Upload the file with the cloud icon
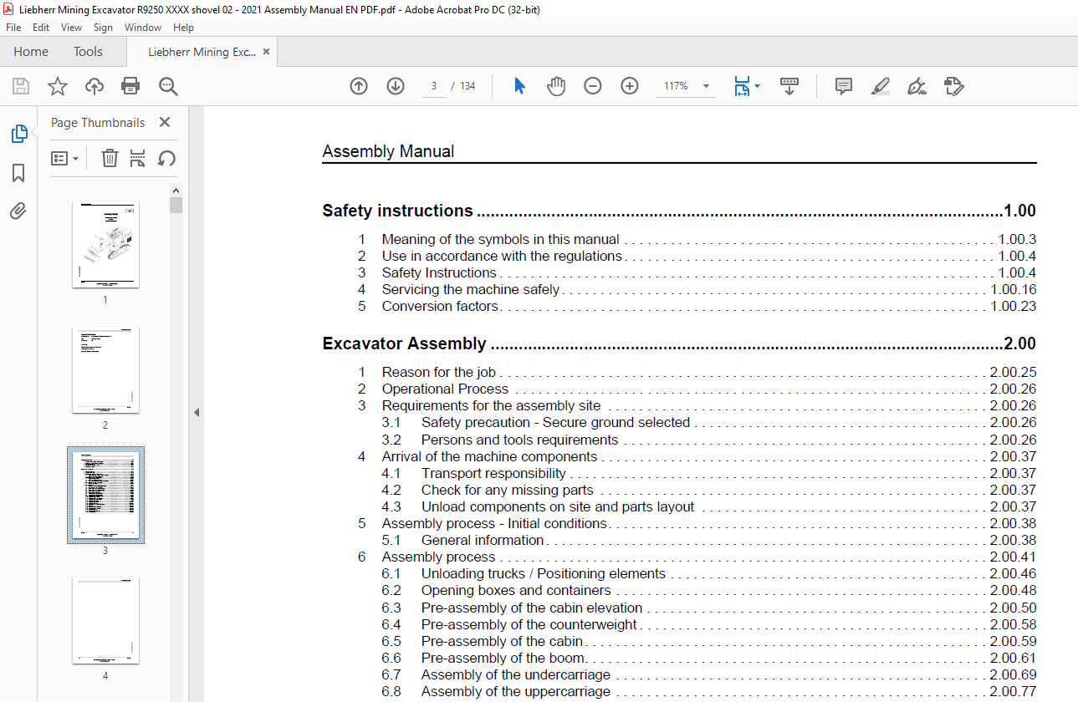Image resolution: width=1078 pixels, height=702 pixels. (95, 86)
